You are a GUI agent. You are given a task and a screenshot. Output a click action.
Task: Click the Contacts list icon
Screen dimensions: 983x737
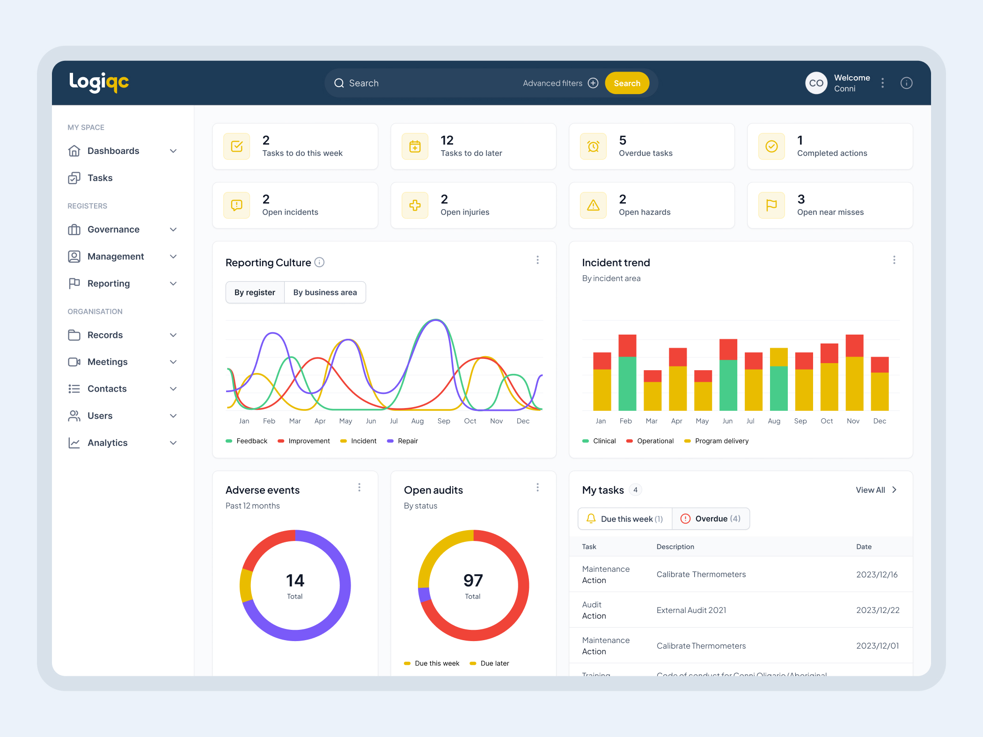[74, 388]
